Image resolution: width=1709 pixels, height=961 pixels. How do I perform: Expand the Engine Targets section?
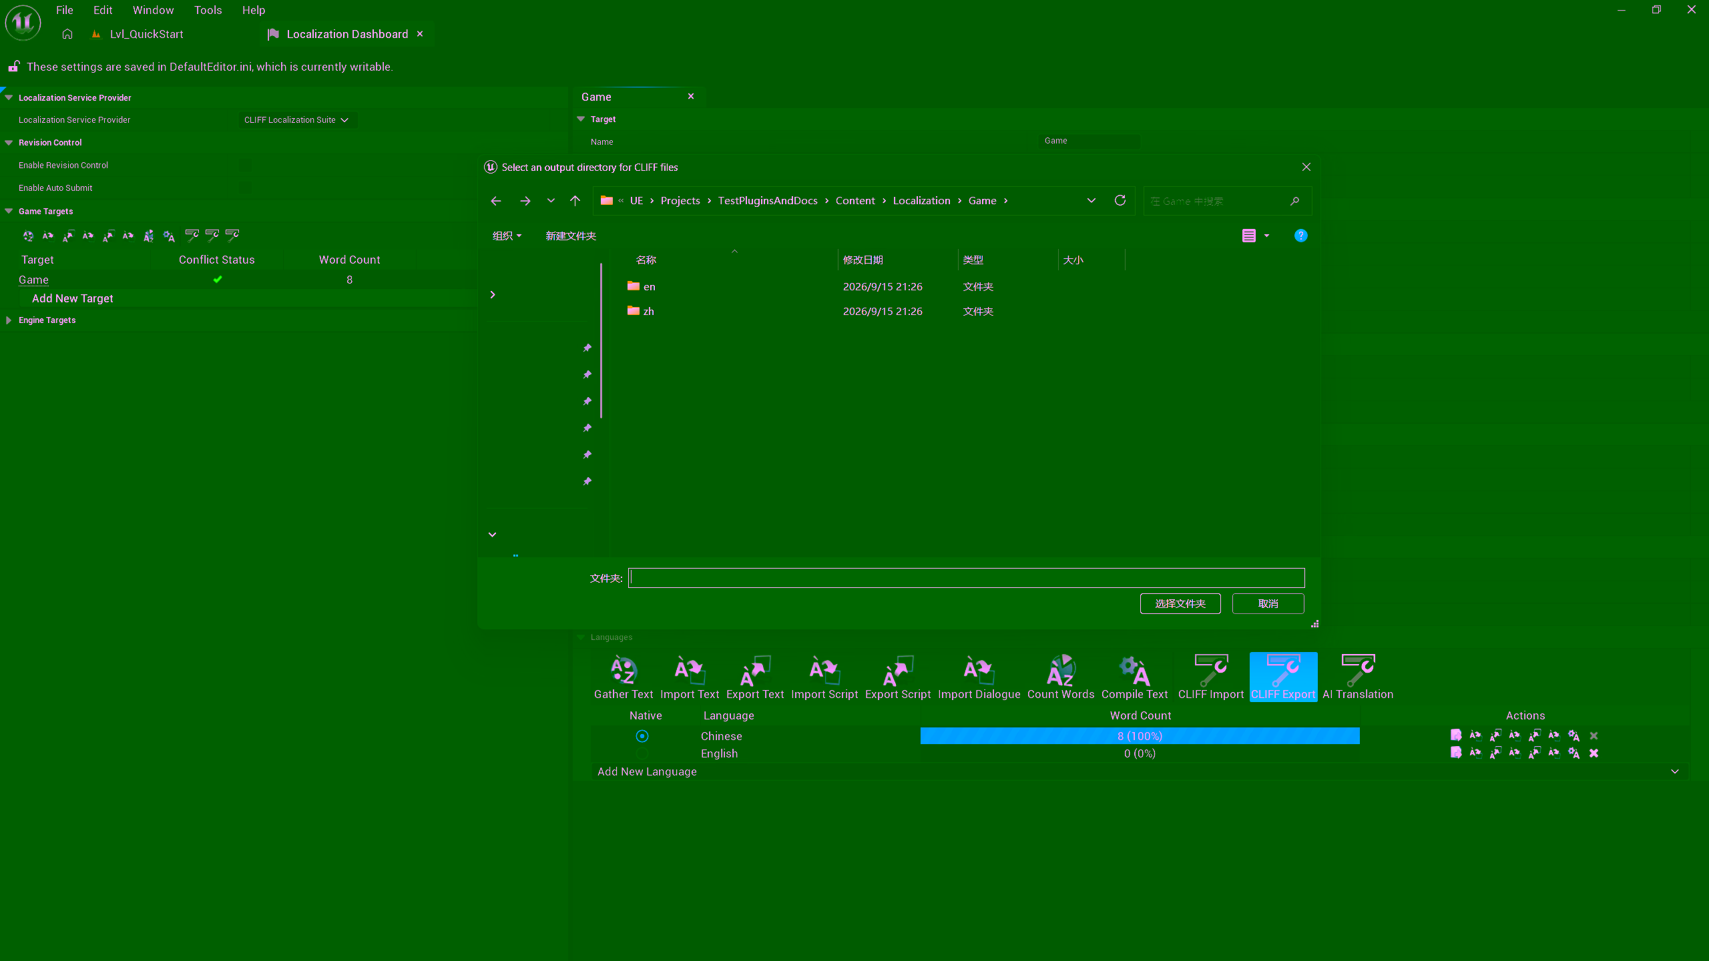tap(9, 320)
